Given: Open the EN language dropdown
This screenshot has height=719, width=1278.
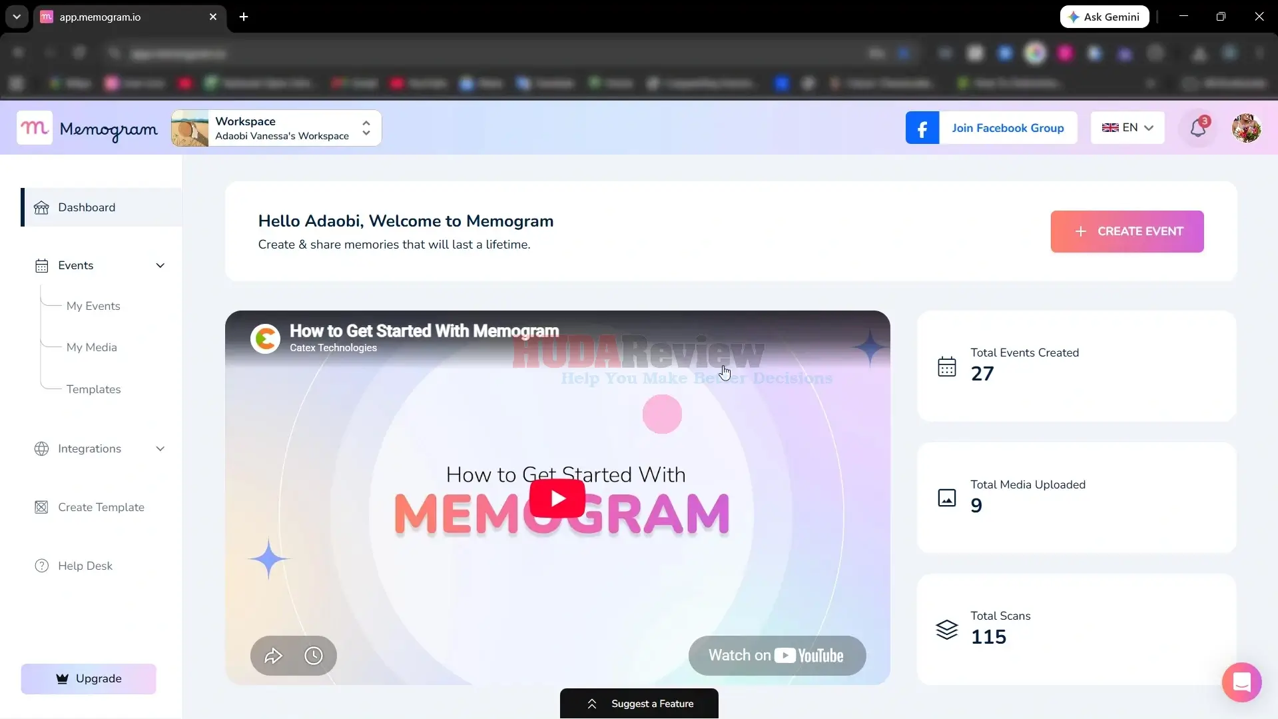Looking at the screenshot, I should coord(1127,128).
